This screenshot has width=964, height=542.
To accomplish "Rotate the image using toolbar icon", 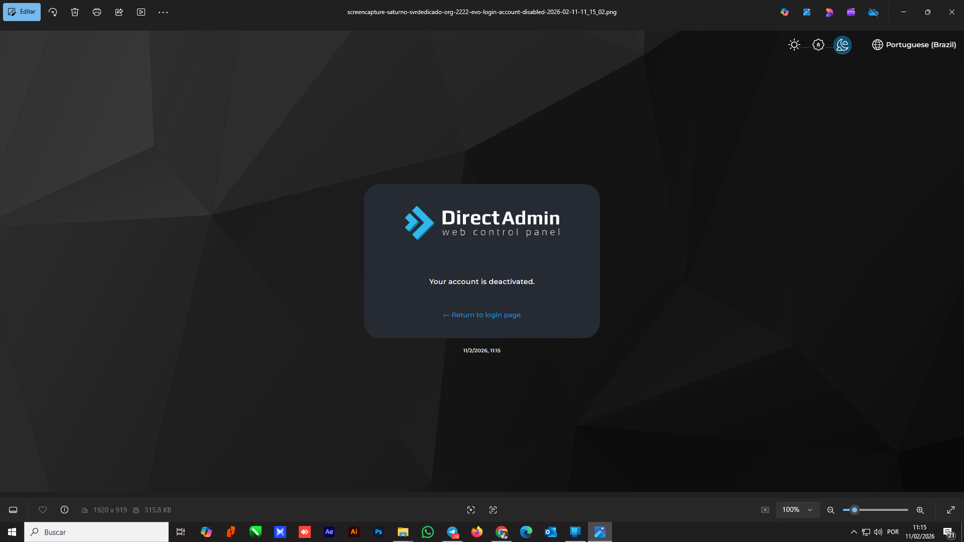I will point(53,12).
